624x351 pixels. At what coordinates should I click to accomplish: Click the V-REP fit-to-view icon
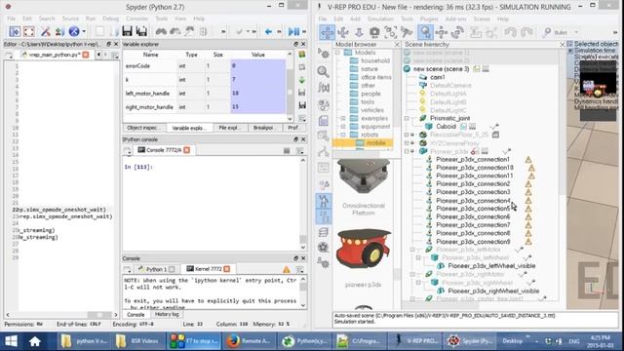click(x=390, y=32)
